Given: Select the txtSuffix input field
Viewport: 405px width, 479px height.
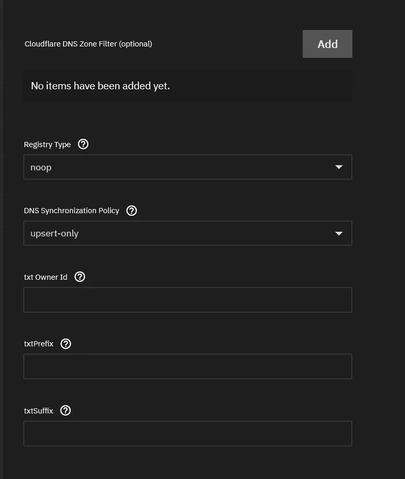Looking at the screenshot, I should pyautogui.click(x=188, y=433).
